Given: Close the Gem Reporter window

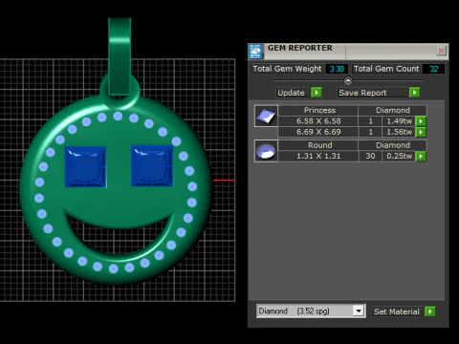Looking at the screenshot, I should point(442,51).
